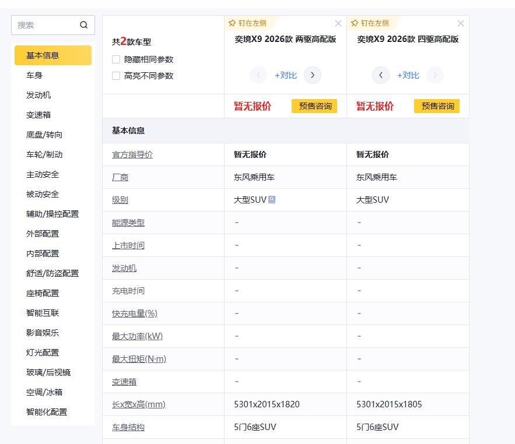Jump to 车身 section
Image resolution: width=515 pixels, height=444 pixels.
34,76
